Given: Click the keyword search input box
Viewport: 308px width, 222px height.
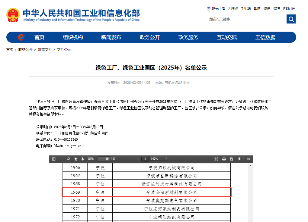Looking at the screenshot, I should pos(246,19).
